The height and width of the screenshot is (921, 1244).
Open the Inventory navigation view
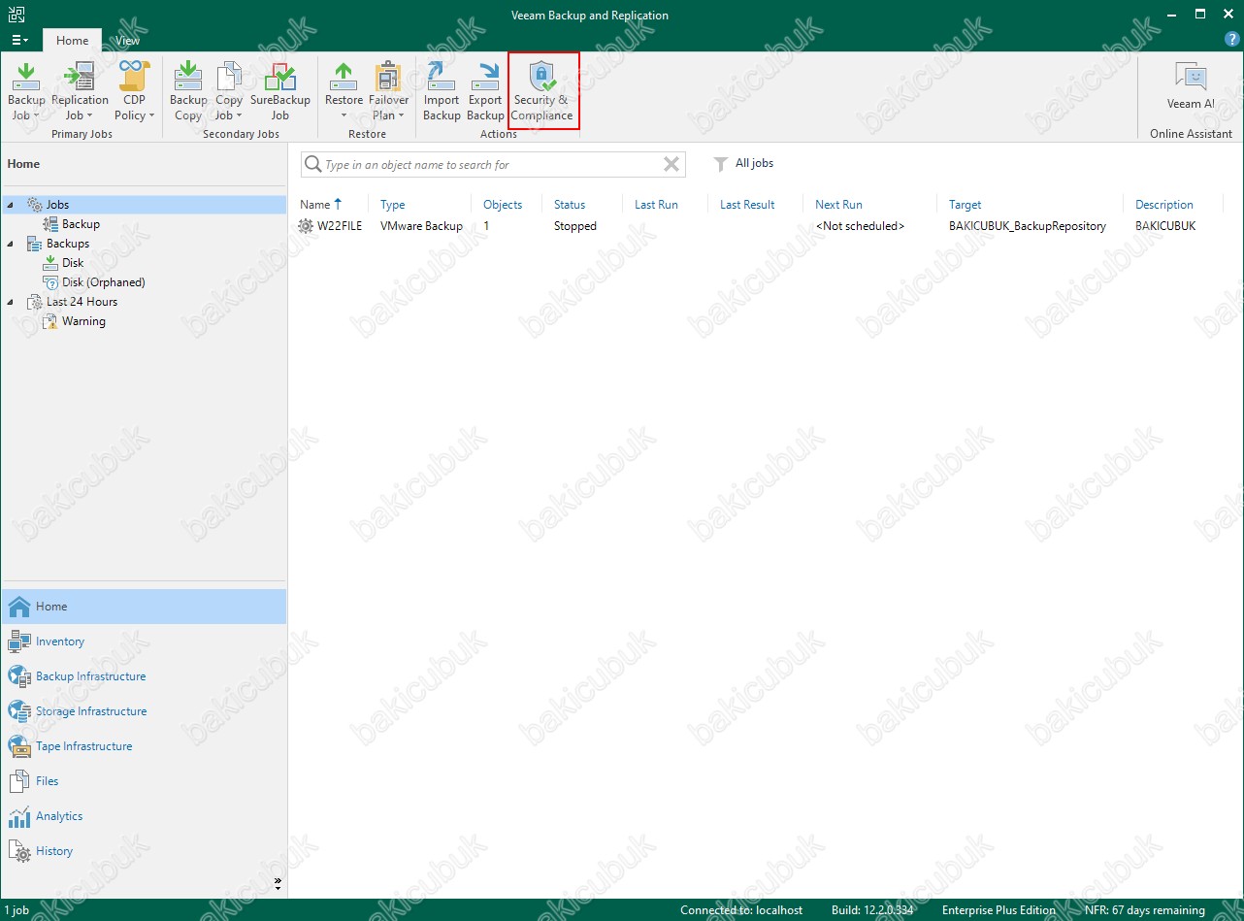click(144, 641)
